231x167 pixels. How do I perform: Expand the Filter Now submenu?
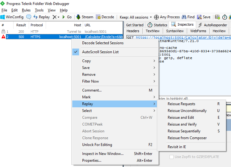coord(115,81)
